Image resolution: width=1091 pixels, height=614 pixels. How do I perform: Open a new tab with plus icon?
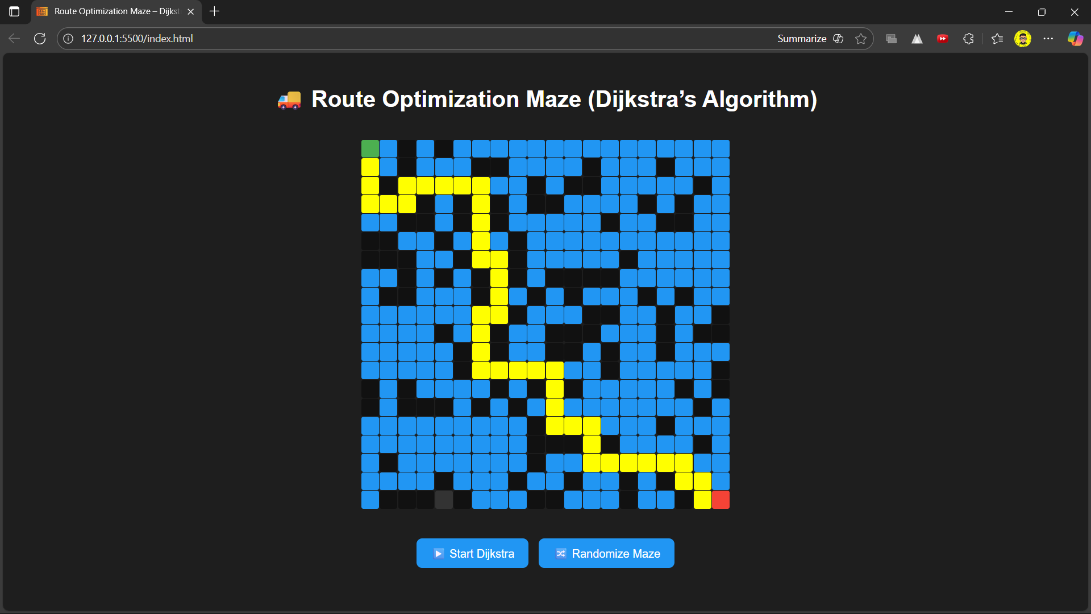click(x=214, y=11)
